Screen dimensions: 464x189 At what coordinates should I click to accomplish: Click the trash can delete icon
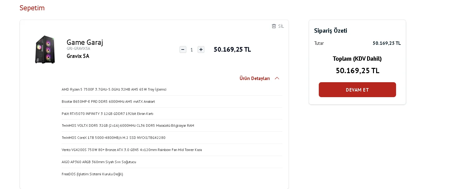click(x=274, y=26)
